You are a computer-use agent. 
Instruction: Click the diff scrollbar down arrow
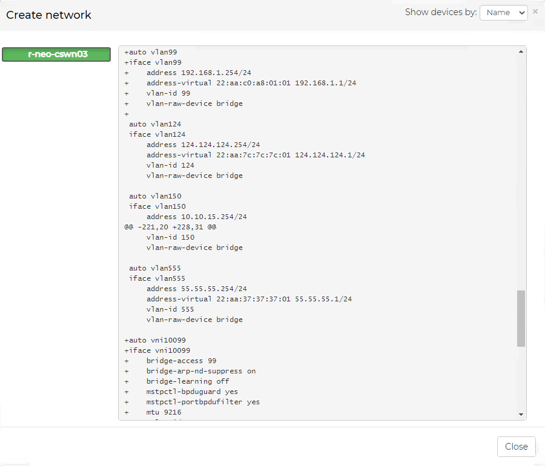click(x=521, y=414)
